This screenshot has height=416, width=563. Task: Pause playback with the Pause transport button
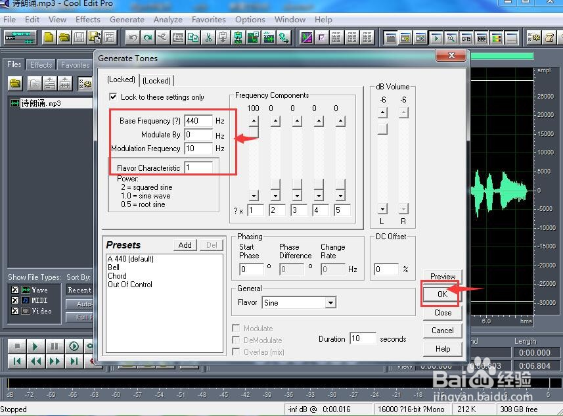pos(55,346)
